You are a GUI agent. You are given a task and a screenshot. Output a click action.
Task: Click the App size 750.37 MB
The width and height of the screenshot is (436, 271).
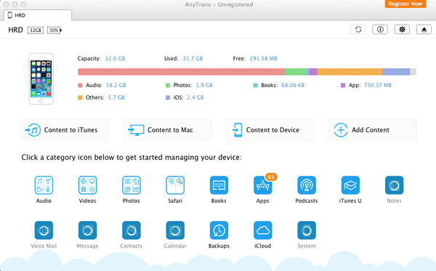[378, 85]
